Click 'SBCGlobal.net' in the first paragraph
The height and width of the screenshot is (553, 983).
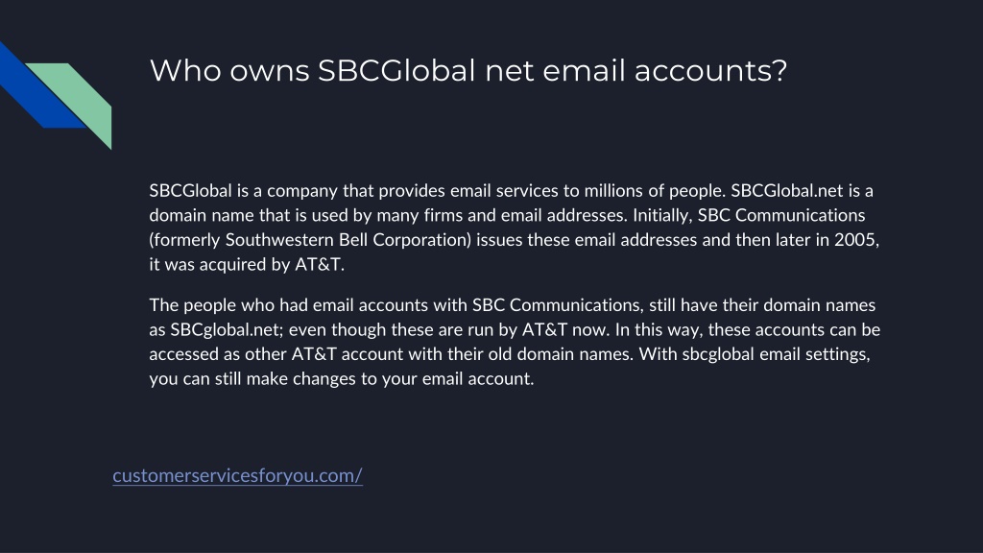pyautogui.click(x=787, y=191)
